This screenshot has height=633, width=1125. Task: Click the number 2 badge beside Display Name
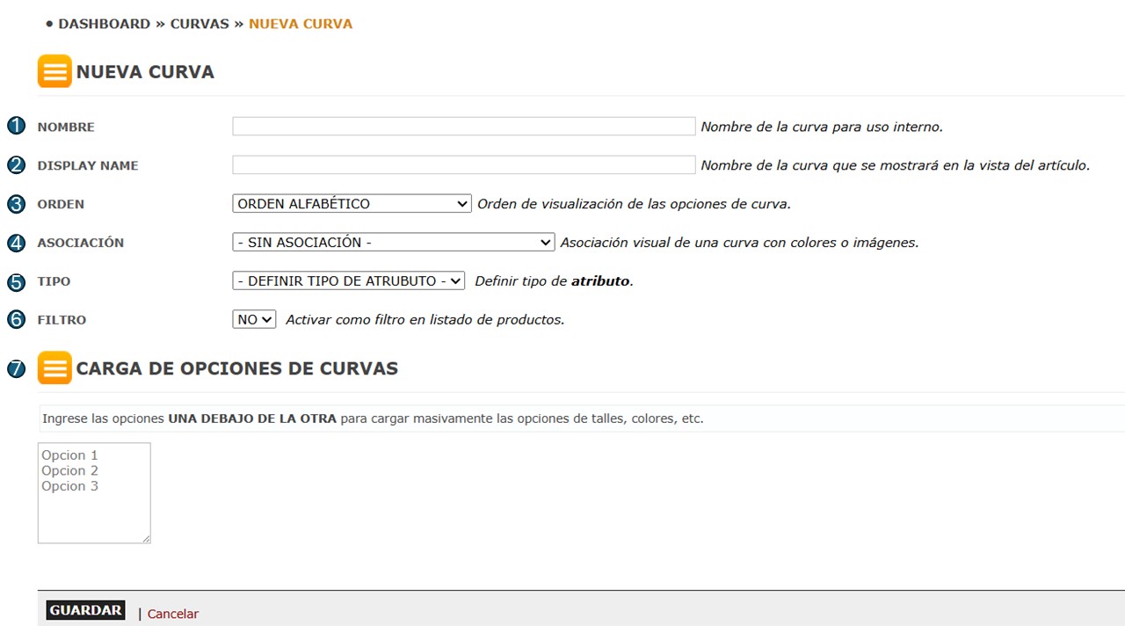point(16,164)
